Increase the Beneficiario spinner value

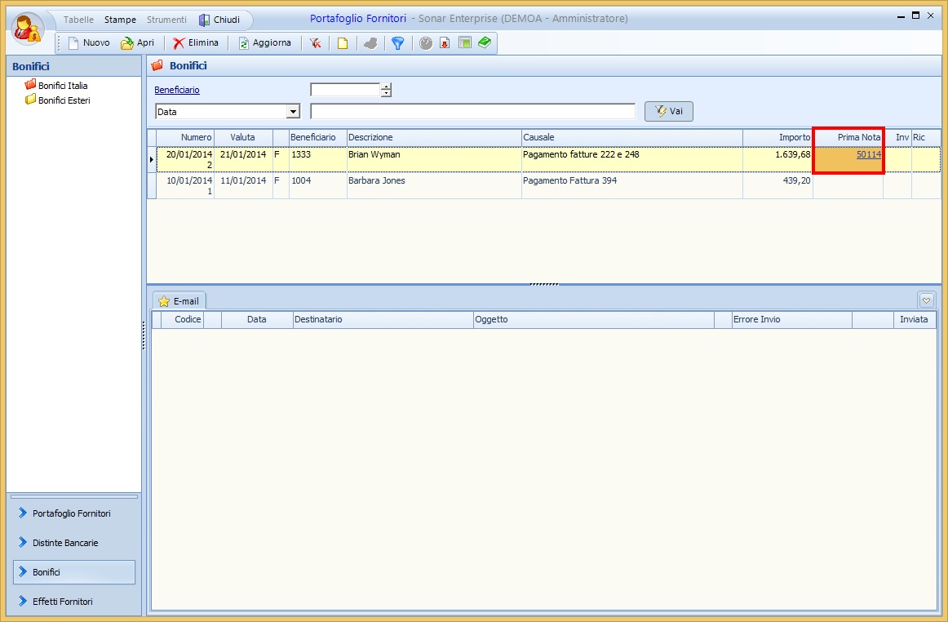pos(387,87)
